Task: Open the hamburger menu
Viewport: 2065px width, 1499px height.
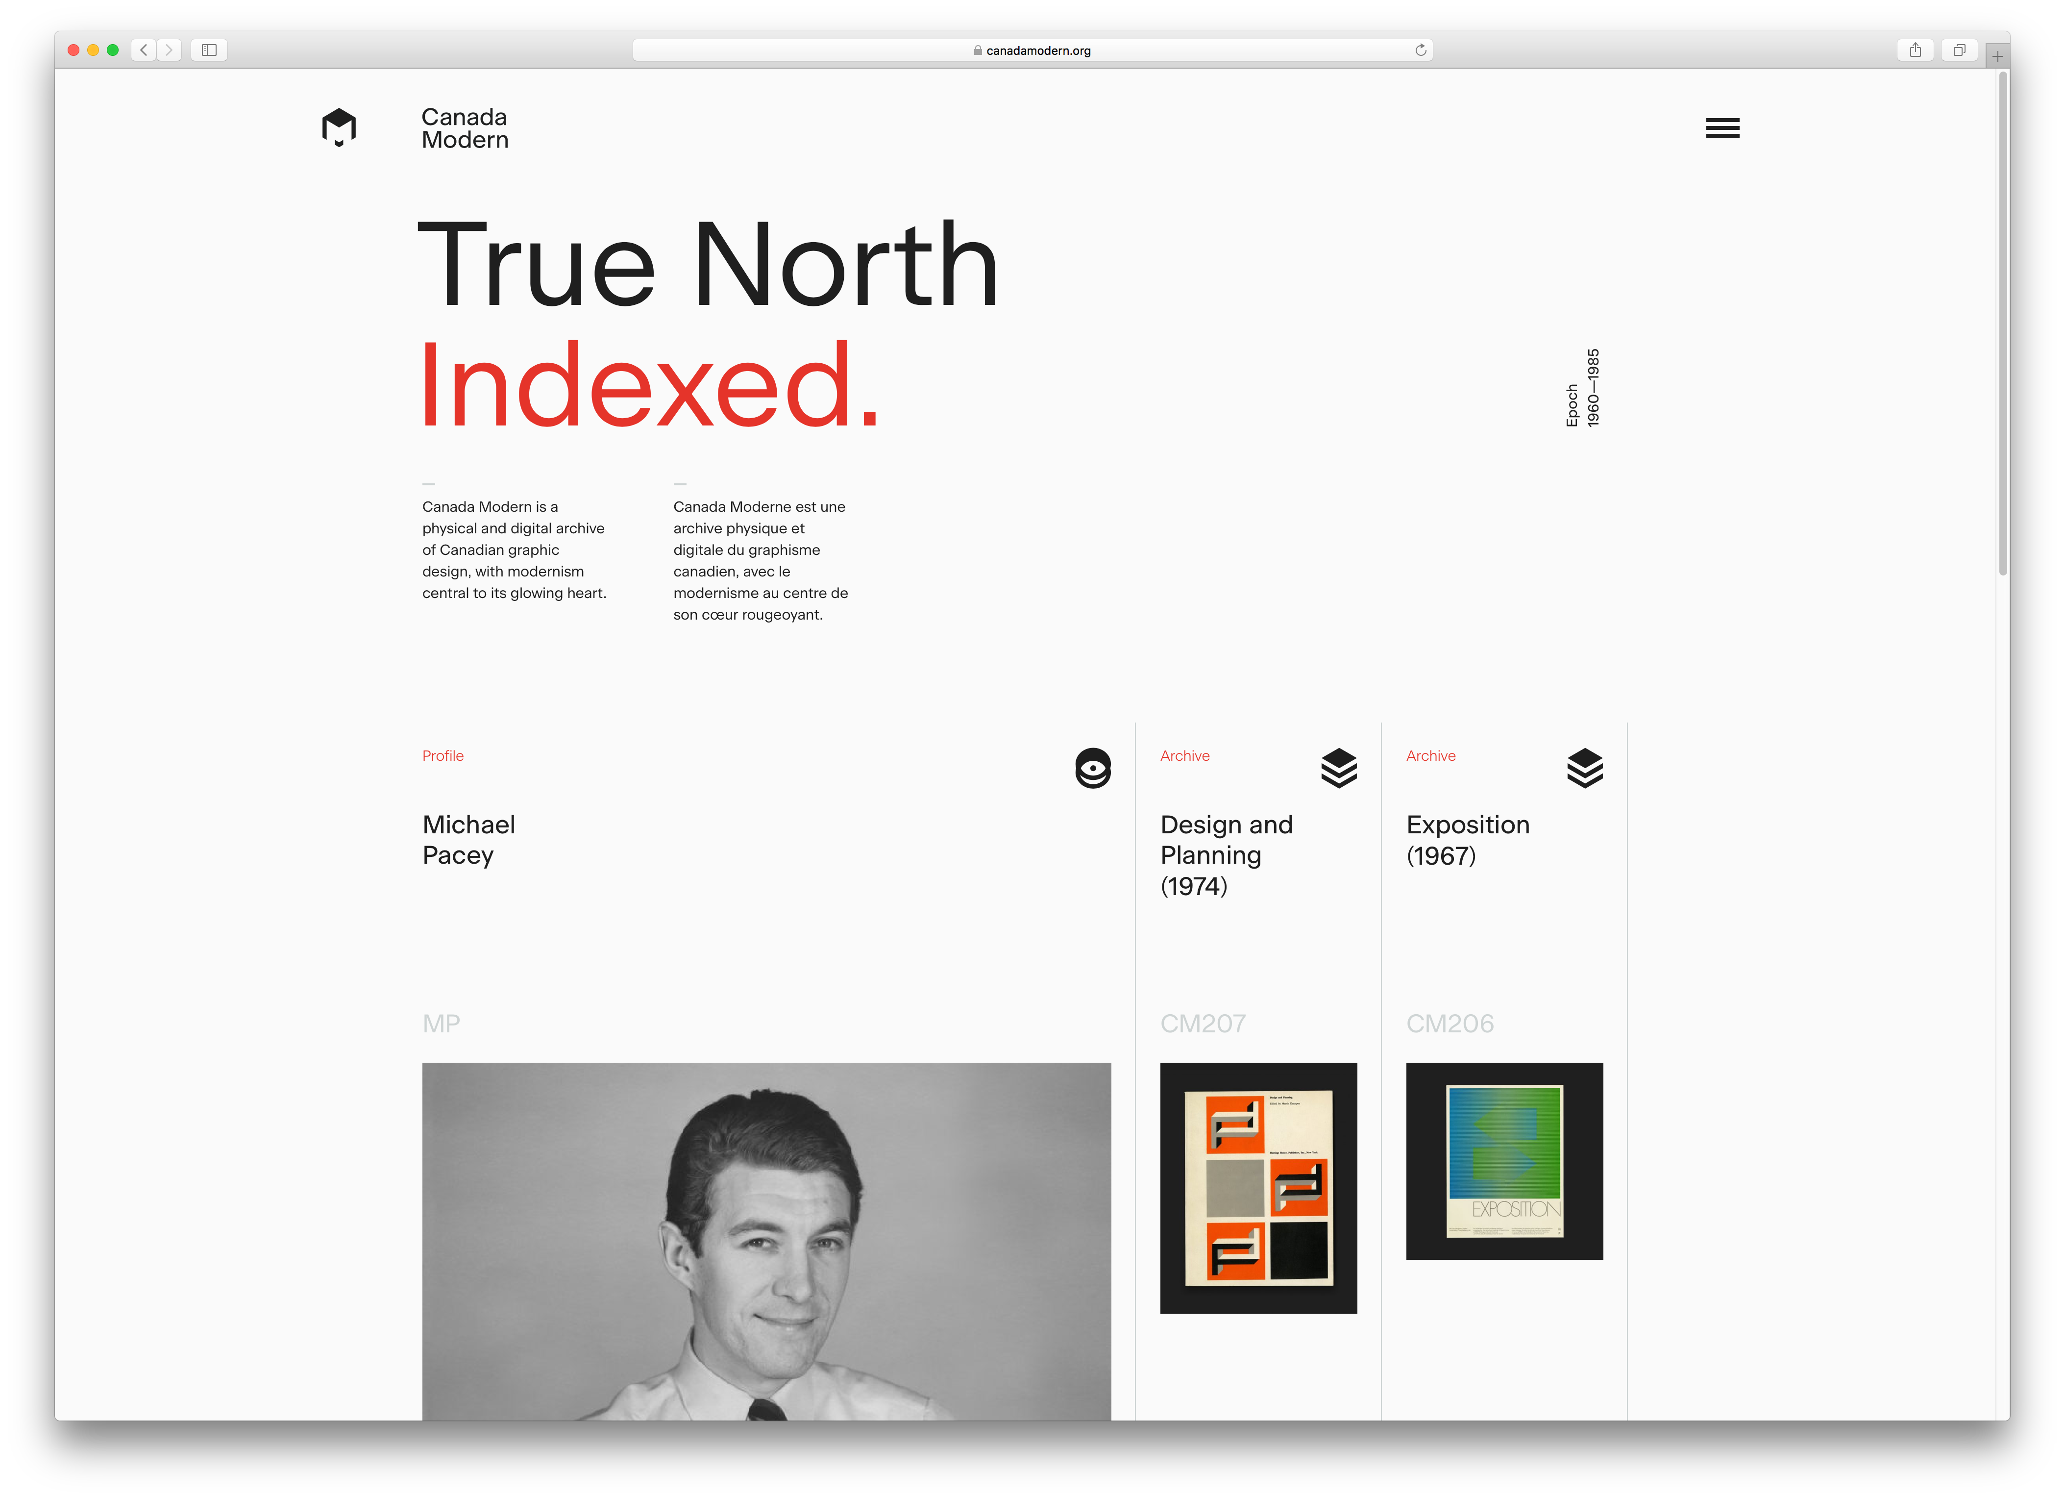Action: click(1722, 128)
